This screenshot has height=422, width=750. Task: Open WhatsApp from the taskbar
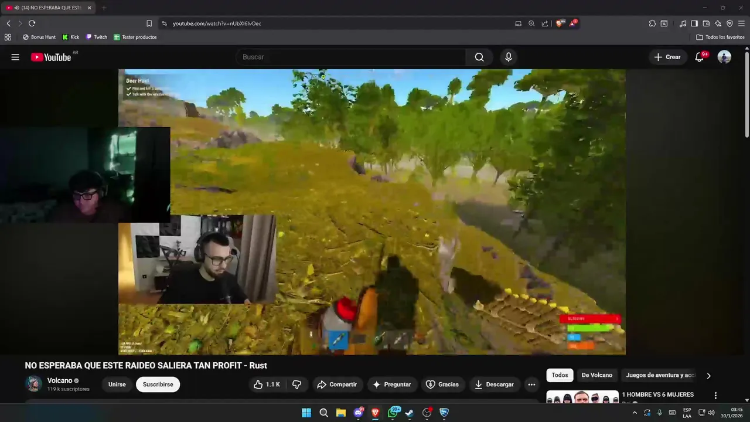393,413
